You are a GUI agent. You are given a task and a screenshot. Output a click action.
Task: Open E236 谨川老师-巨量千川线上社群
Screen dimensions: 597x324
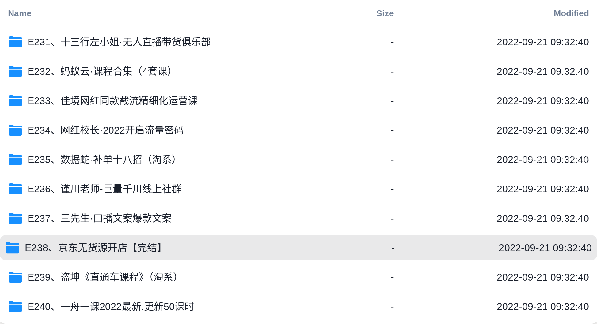[105, 189]
